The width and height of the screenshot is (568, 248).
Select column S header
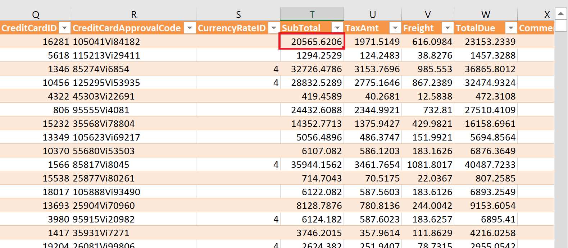pos(238,14)
